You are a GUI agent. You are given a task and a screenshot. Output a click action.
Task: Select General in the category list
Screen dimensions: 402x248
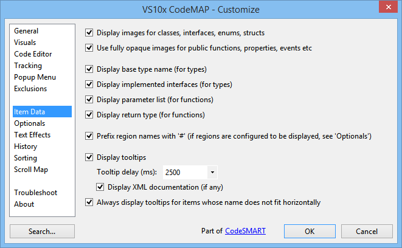click(26, 31)
